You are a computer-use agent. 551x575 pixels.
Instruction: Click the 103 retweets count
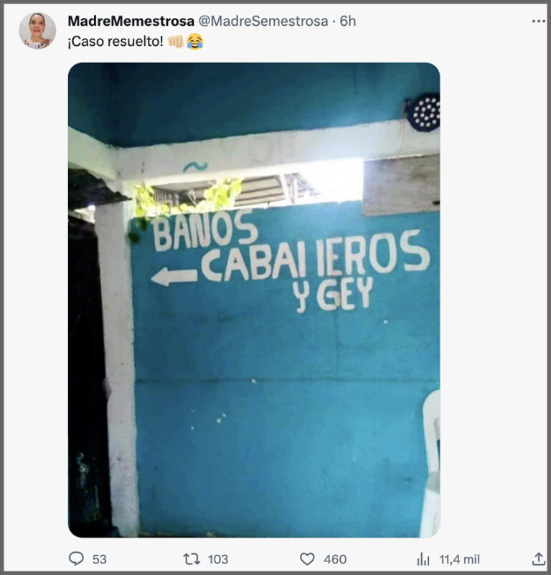pyautogui.click(x=218, y=559)
